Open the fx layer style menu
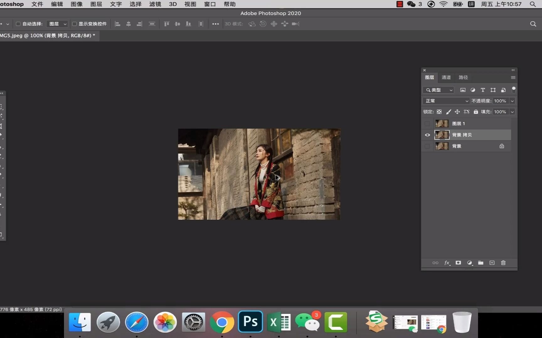Viewport: 542px width, 338px height. pos(447,263)
